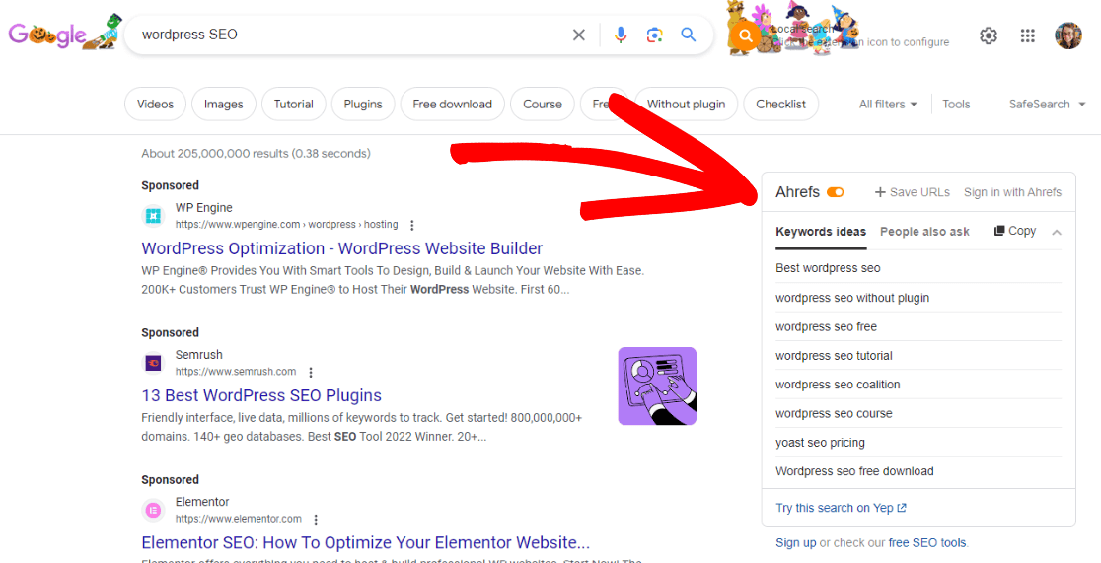Select the Without plugin filter chip

coord(686,104)
